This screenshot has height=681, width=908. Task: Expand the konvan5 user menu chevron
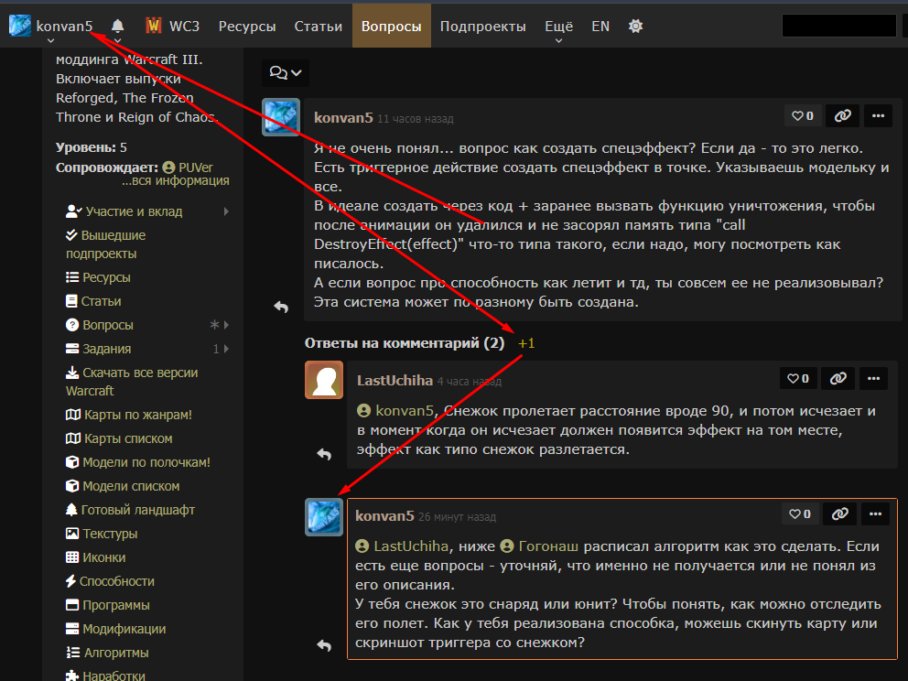pyautogui.click(x=51, y=40)
